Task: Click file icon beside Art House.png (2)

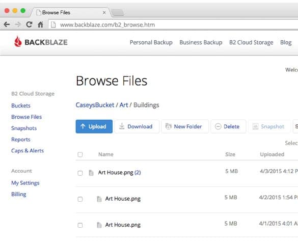Action: [91, 173]
